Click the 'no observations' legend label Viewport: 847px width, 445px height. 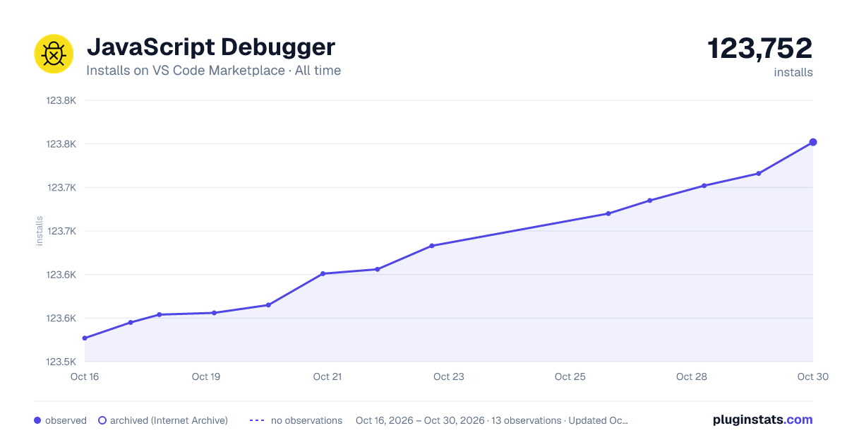click(x=306, y=420)
